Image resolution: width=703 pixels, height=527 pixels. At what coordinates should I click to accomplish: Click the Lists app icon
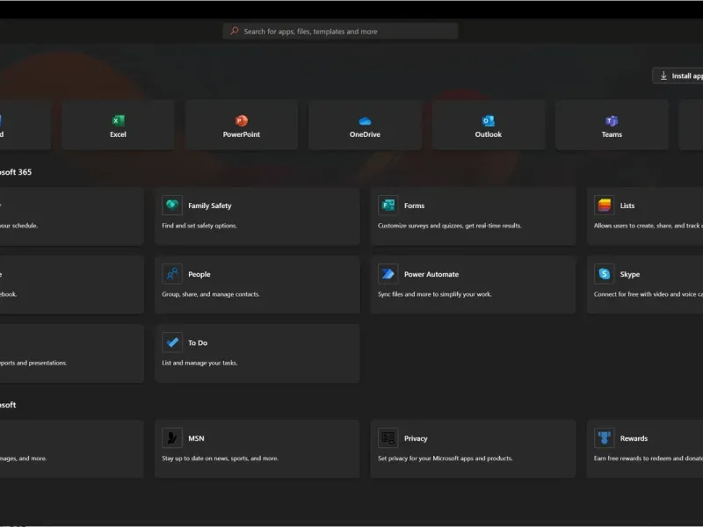point(604,206)
